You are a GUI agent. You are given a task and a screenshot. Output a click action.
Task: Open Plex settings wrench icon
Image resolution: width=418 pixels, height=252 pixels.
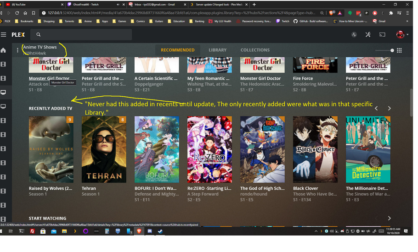368,34
